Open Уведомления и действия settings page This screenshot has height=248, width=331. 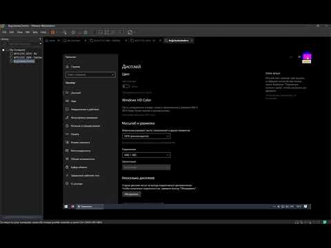tap(90, 110)
